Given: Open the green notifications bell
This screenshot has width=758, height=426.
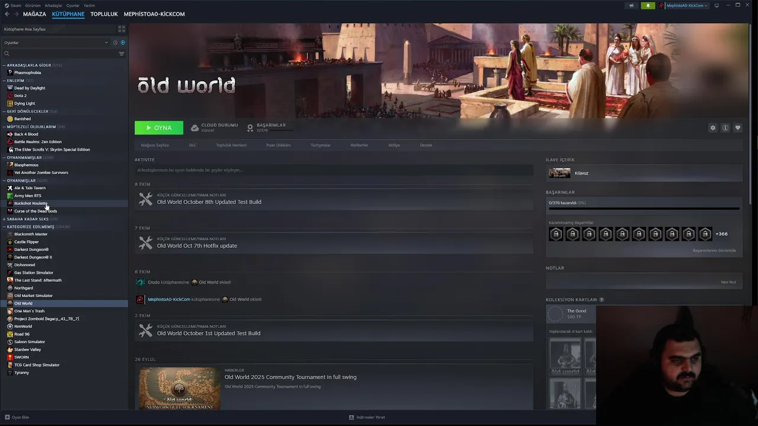Looking at the screenshot, I should 648,5.
